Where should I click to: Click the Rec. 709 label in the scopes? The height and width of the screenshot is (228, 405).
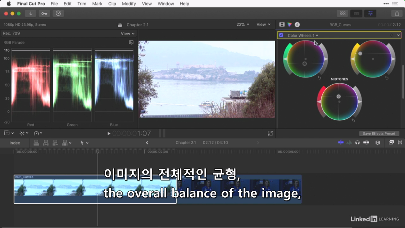pos(11,33)
